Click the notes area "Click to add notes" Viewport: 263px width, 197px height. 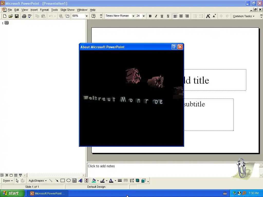[x=101, y=166]
